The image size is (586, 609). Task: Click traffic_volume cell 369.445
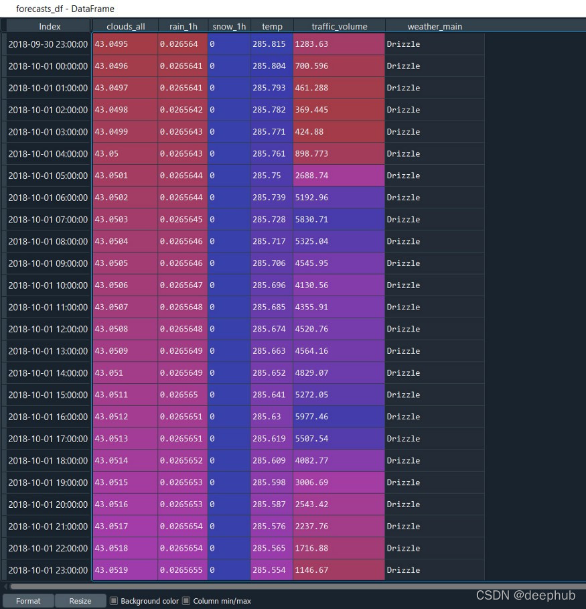pos(339,110)
